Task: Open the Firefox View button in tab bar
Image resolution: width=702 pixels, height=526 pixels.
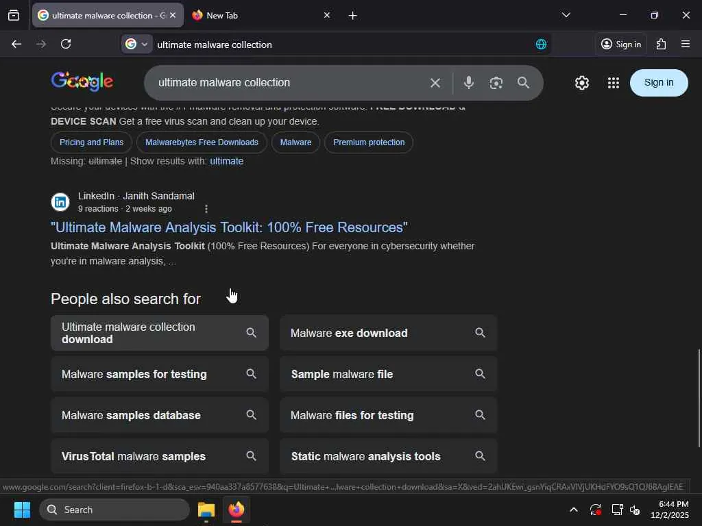Action: pos(14,15)
